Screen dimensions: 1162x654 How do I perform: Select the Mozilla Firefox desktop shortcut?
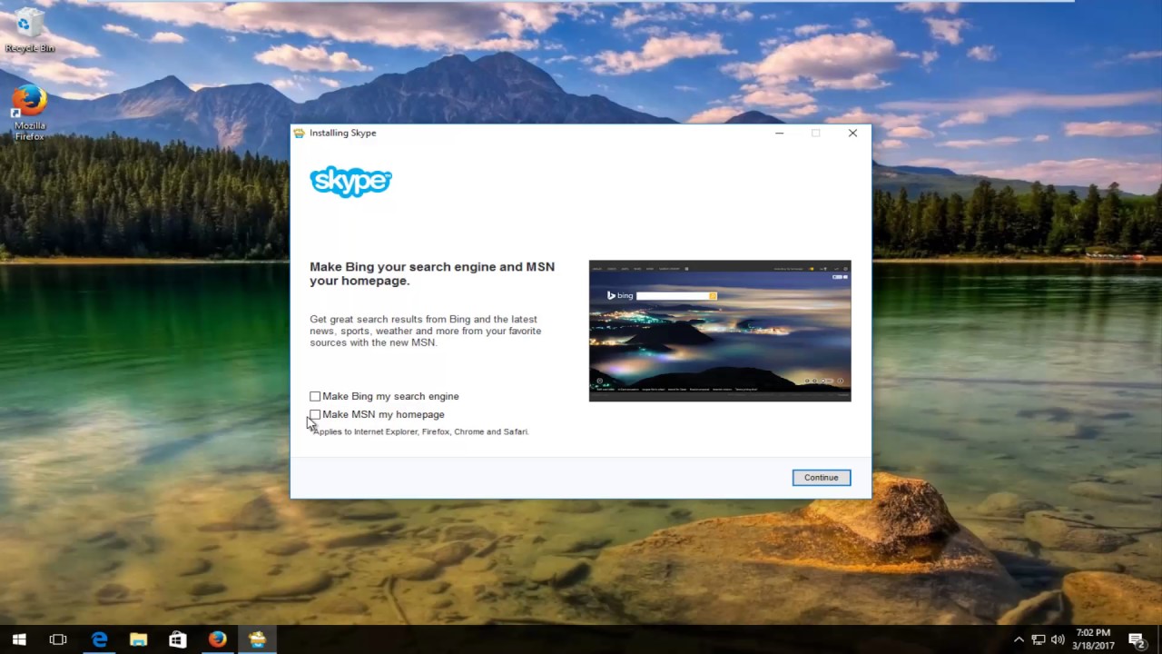29,113
